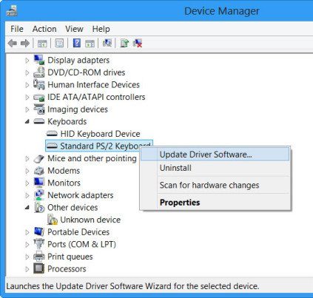Open the Action menu

(44, 29)
